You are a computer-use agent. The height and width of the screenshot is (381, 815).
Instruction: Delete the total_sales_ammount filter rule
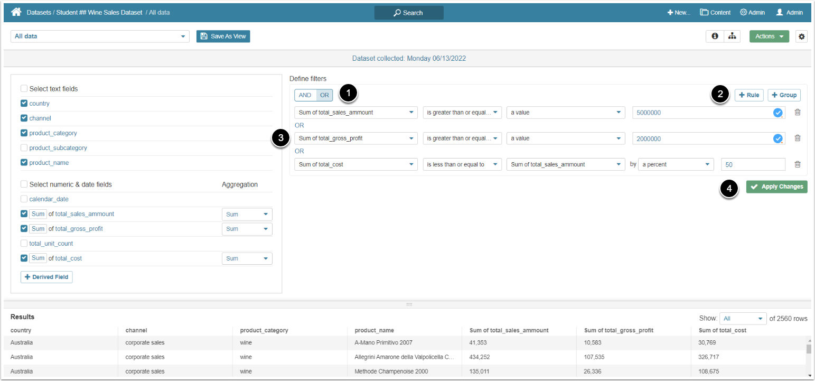tap(798, 112)
